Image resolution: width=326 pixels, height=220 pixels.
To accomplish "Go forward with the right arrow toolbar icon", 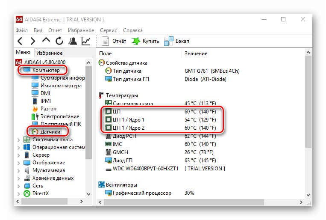I will tap(32, 41).
